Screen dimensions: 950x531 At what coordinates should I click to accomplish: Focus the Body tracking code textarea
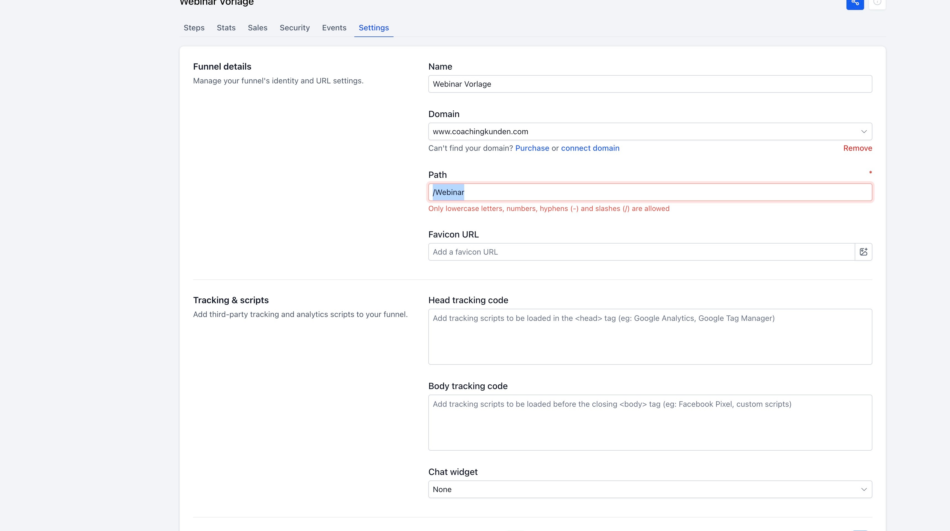(x=650, y=422)
